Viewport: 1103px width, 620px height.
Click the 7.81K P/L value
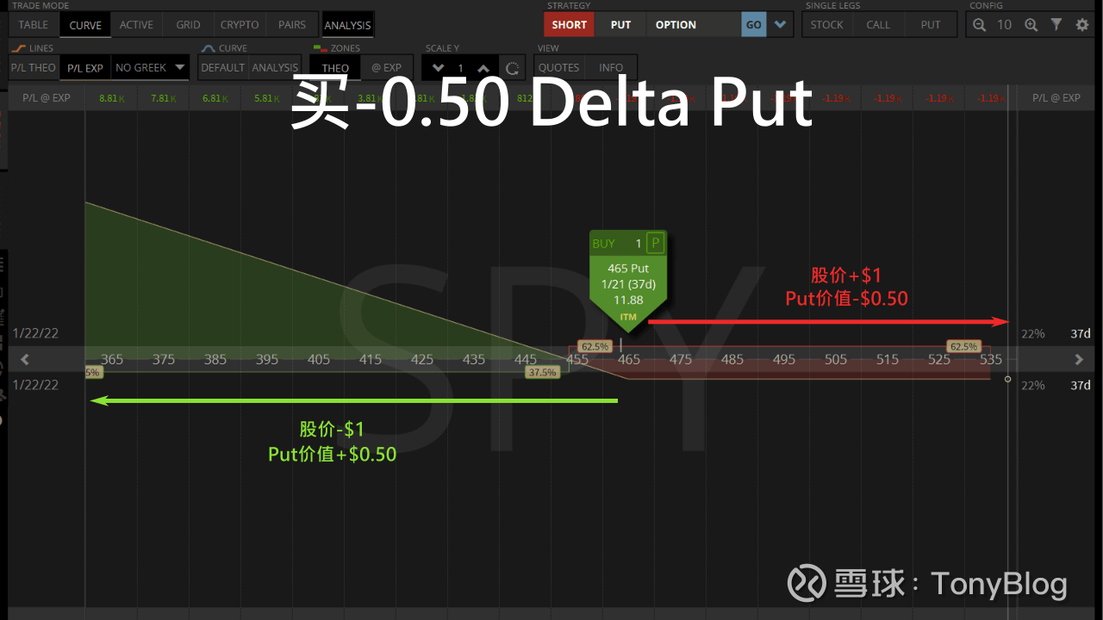[x=164, y=98]
